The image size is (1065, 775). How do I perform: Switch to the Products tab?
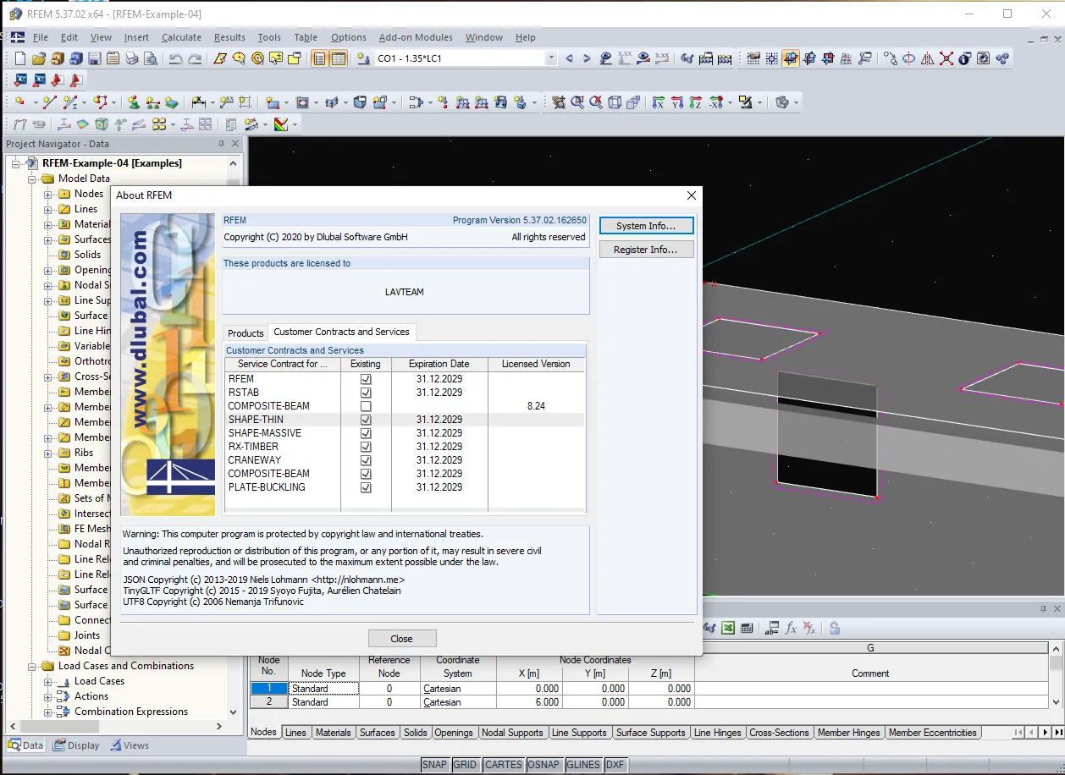pos(246,333)
